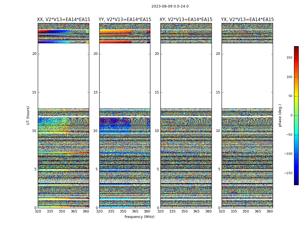Click the '5' UT tick of YX panel
This screenshot has height=231, width=303.
pos(219,169)
